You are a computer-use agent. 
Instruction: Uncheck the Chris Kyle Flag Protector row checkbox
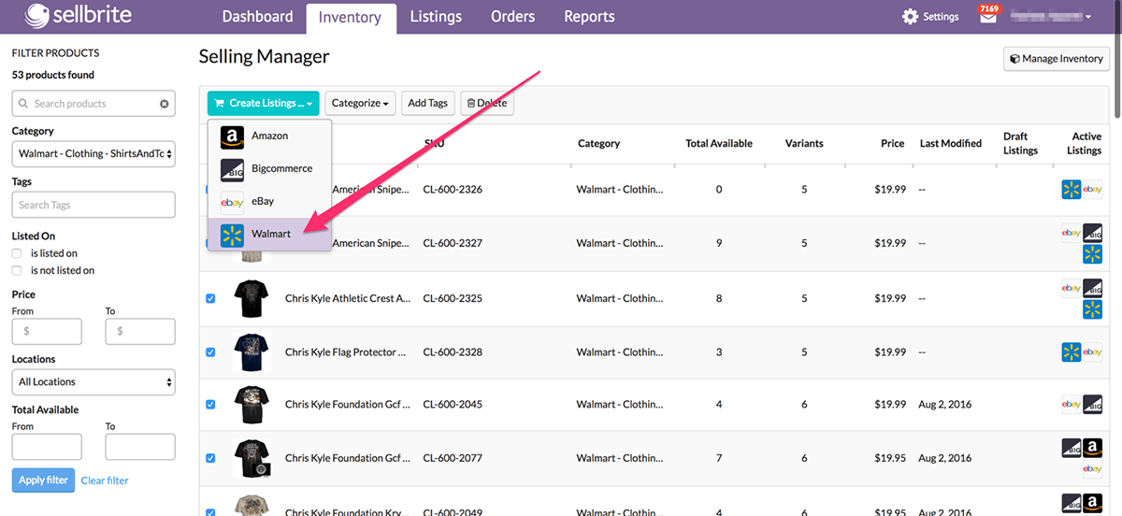[210, 352]
